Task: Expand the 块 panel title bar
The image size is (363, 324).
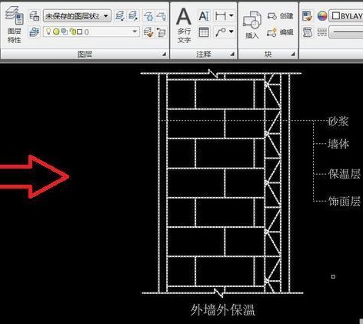Action: (268, 54)
